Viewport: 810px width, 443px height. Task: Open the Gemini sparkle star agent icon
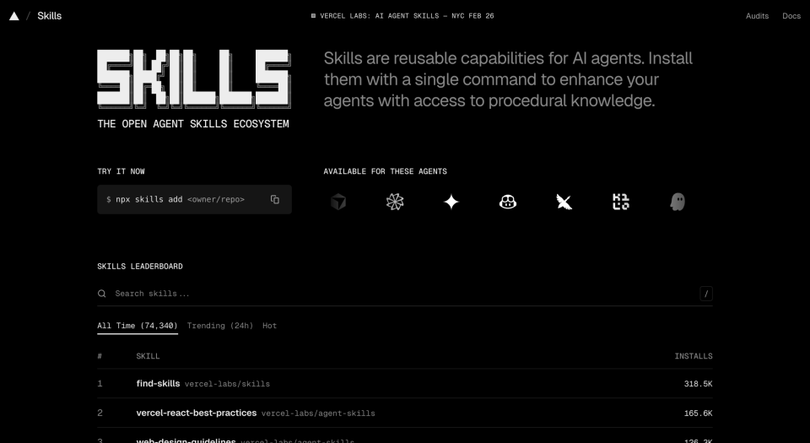tap(451, 202)
